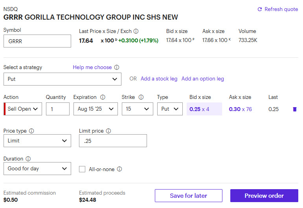This screenshot has height=208, width=303.
Task: Click the Limit price input field
Action: [113, 141]
